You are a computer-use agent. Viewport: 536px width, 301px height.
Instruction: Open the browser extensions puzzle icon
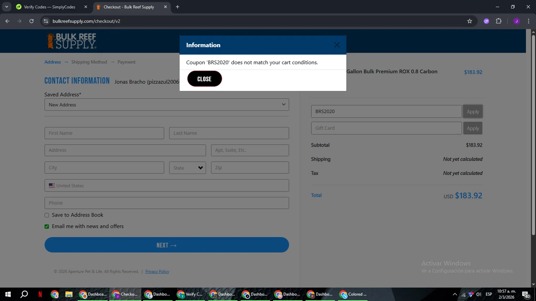(499, 21)
